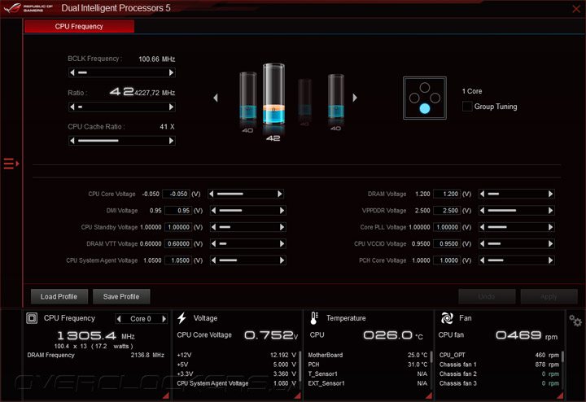
Task: Open the settings gears icon
Action: tap(575, 321)
